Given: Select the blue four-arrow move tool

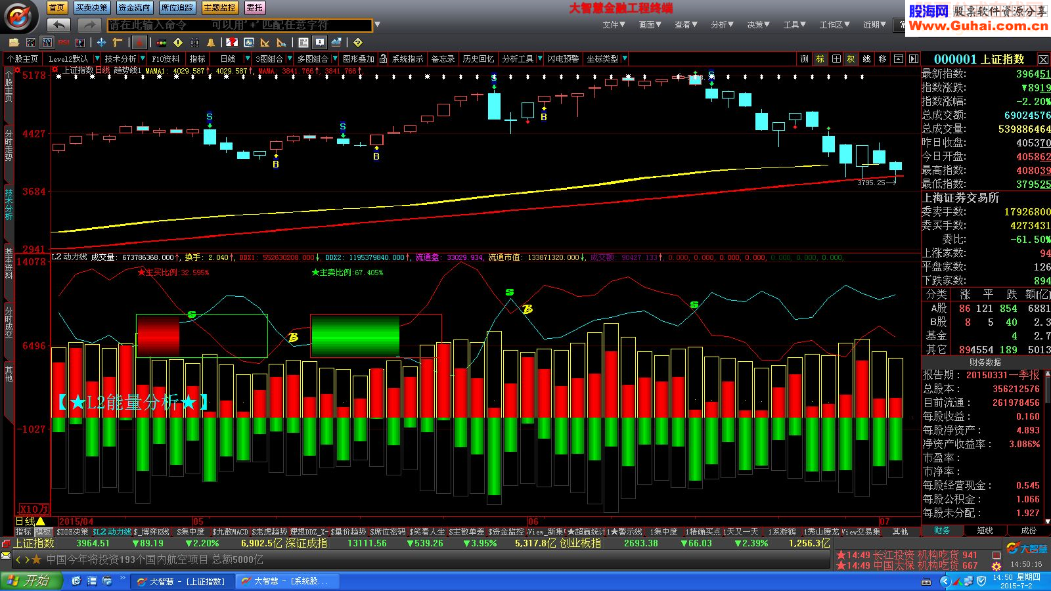Looking at the screenshot, I should (x=101, y=43).
